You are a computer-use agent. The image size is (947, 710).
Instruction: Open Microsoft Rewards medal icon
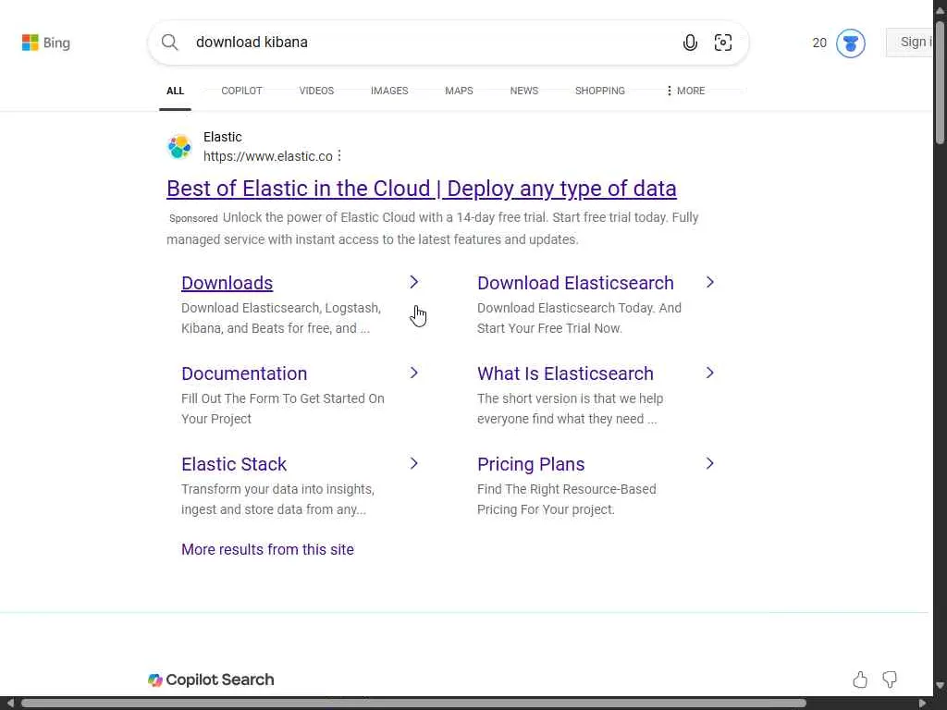(x=850, y=43)
